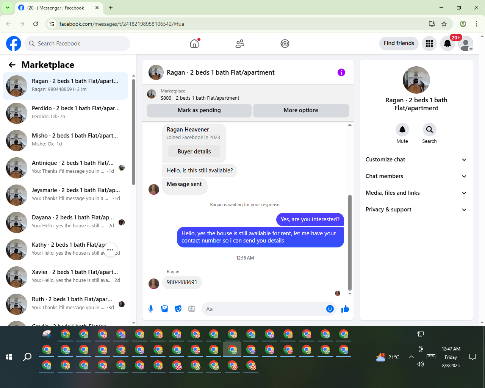Click More options button
The width and height of the screenshot is (485, 388).
point(301,110)
